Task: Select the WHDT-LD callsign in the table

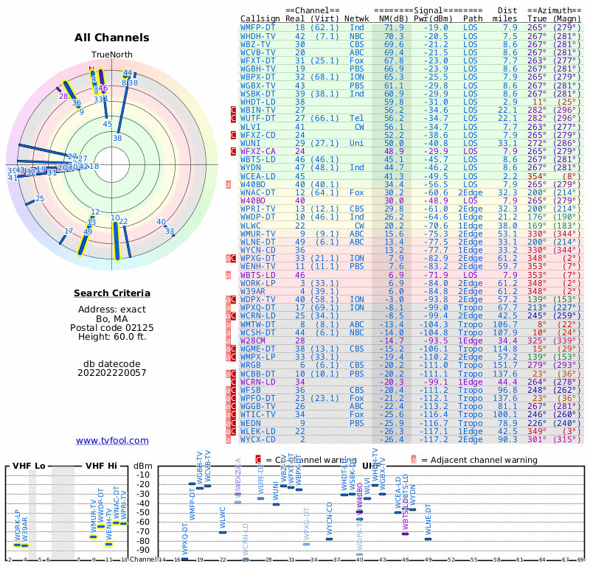Action: (x=257, y=102)
